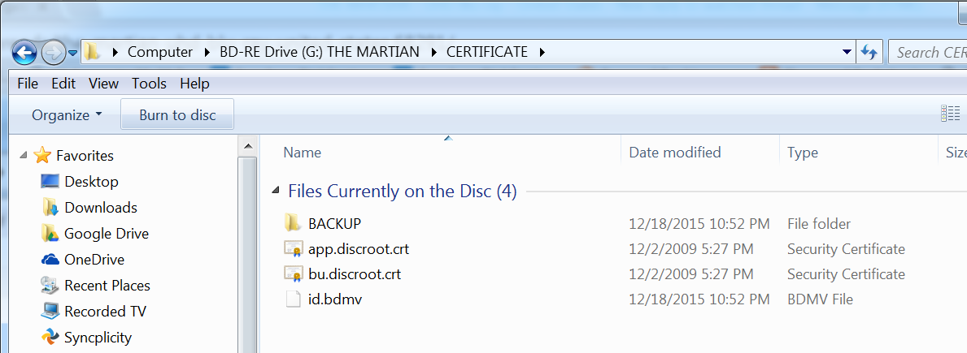The image size is (967, 353).
Task: Change view using the view icon
Action: 950,114
